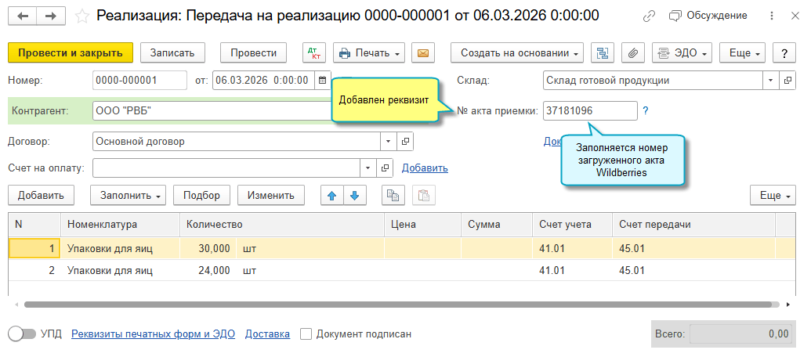This screenshot has width=811, height=357.
Task: Click Провести и закрыть button
Action: tap(71, 52)
